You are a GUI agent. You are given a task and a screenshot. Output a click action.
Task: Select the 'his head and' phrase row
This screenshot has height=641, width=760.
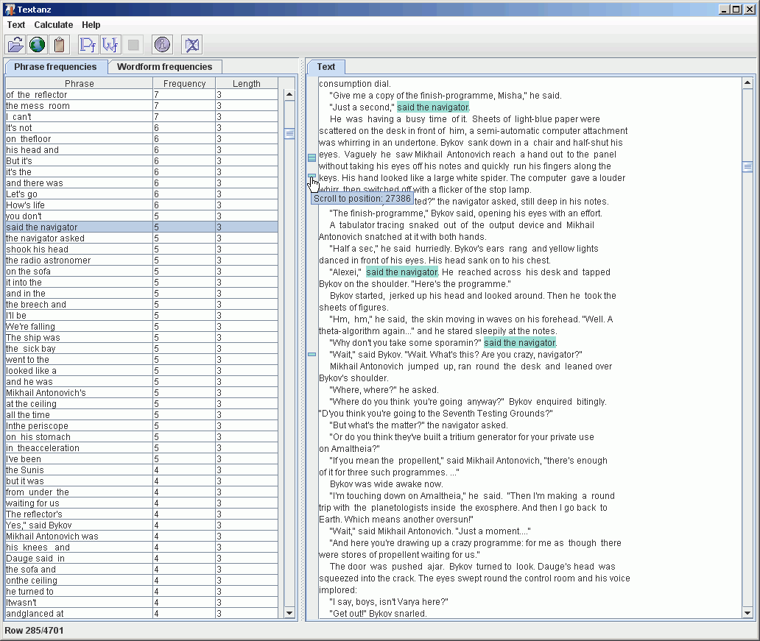click(141, 149)
